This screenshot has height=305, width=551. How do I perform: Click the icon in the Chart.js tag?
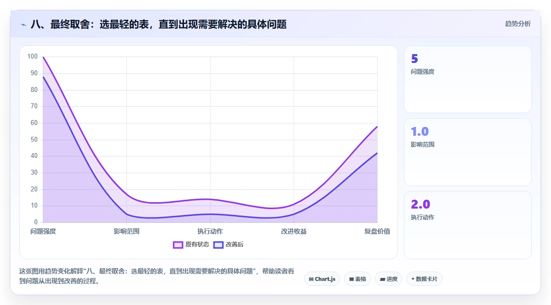pyautogui.click(x=311, y=279)
